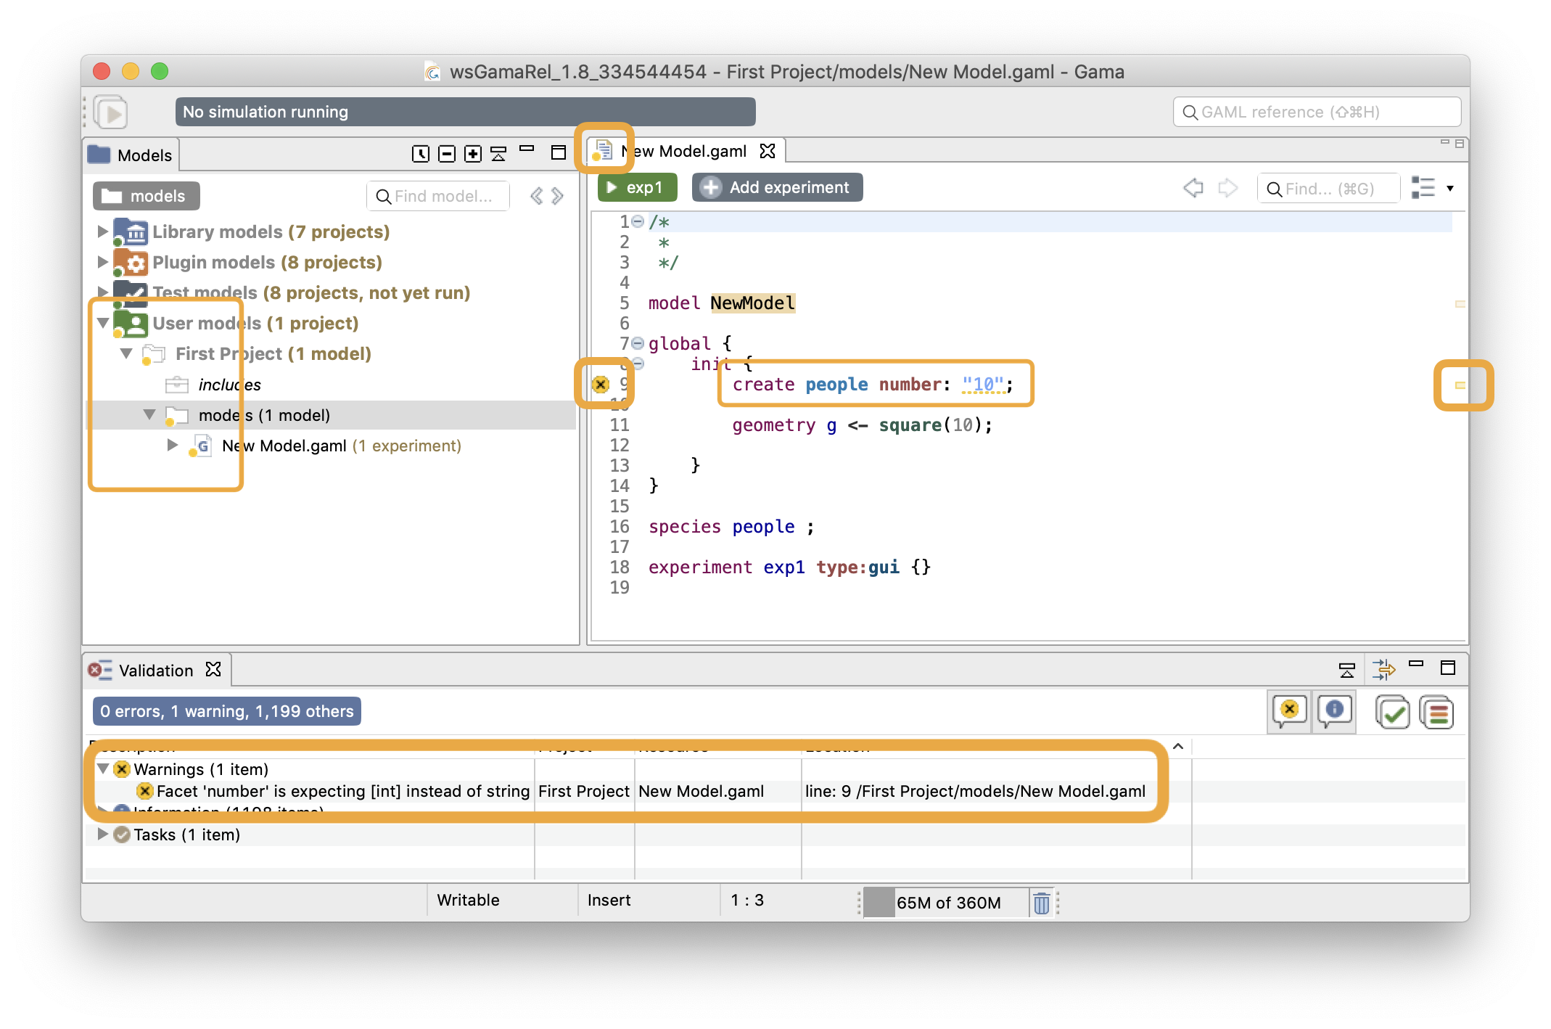Open Validation view filter settings icon
This screenshot has width=1551, height=1029.
(1383, 669)
